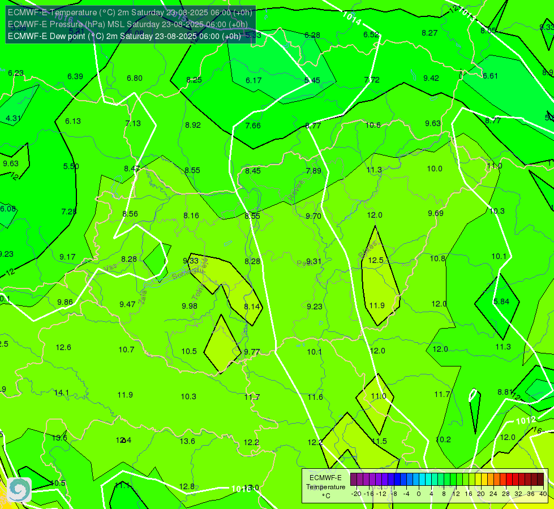Click the 12.5 value on the map
Screen dimensions: 554x509
pos(376,260)
